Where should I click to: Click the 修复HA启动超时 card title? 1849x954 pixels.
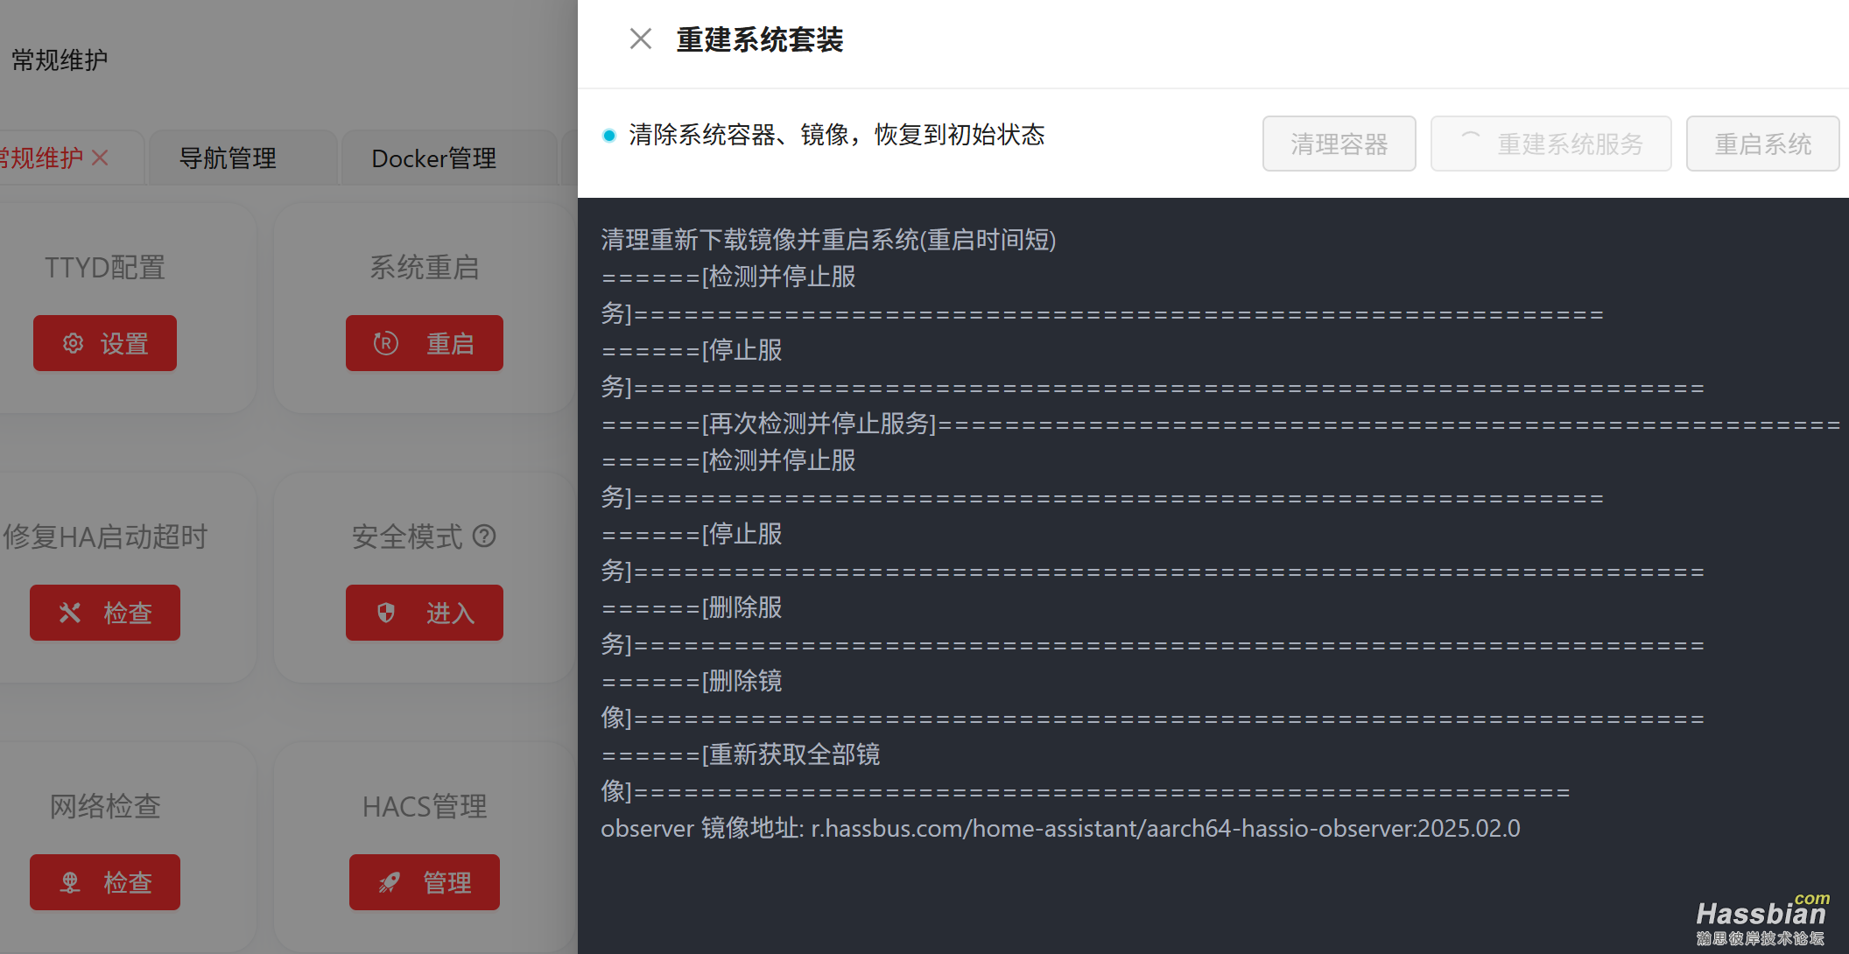(105, 537)
